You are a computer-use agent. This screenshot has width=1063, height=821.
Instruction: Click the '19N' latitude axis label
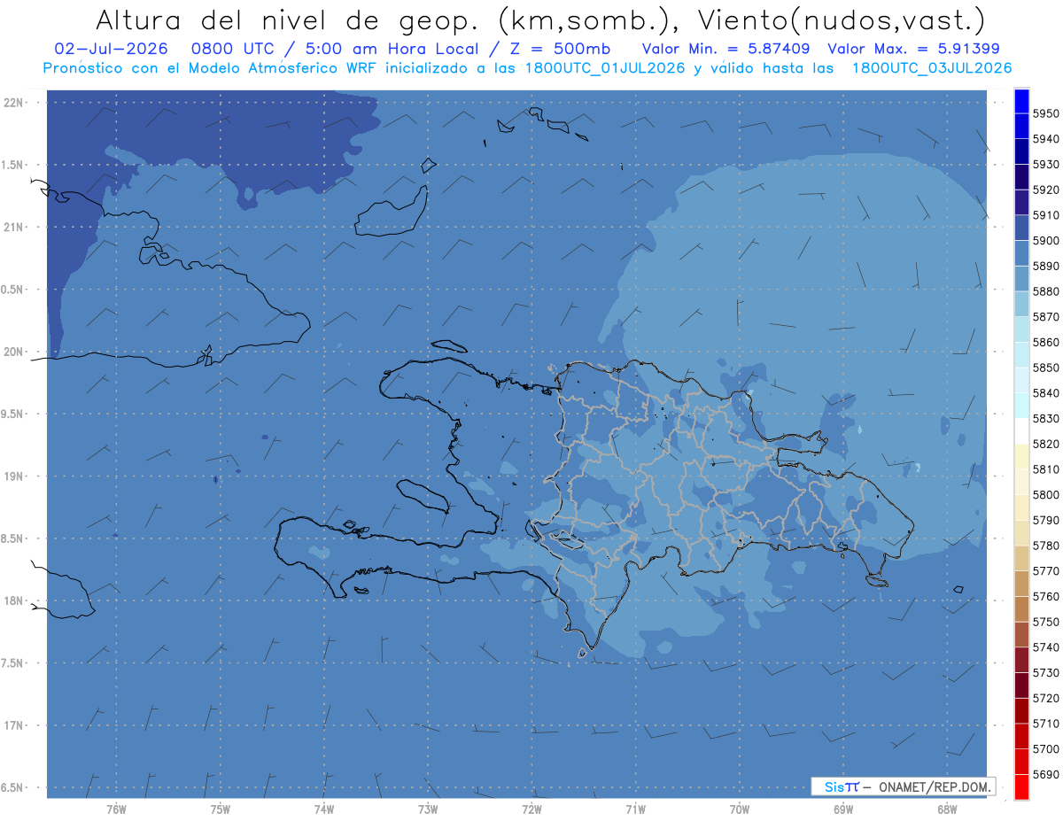[13, 476]
